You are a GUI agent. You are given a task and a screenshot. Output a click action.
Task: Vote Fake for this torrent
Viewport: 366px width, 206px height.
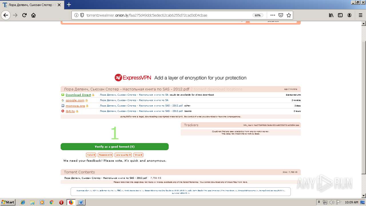(91, 155)
